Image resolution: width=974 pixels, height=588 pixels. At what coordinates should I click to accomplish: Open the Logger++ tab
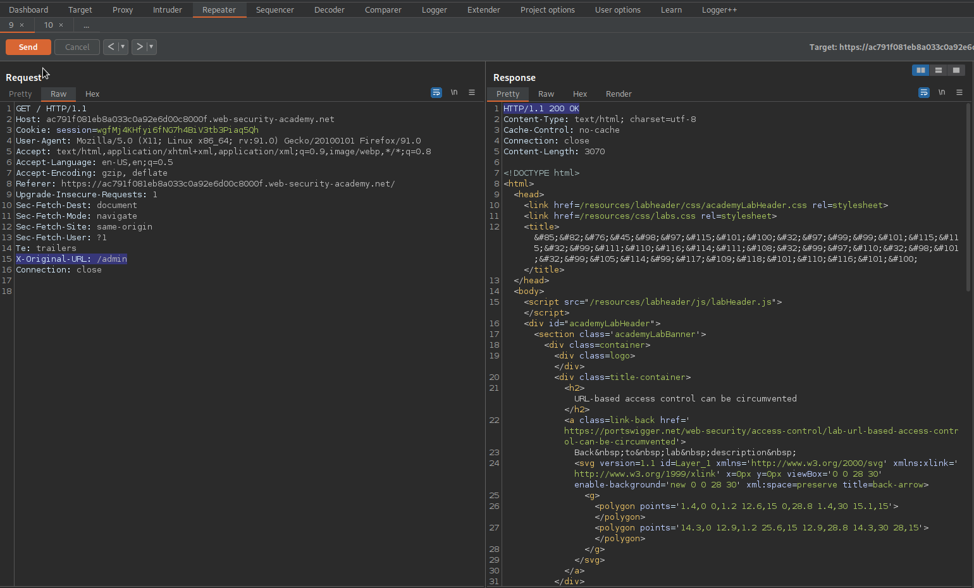click(x=720, y=9)
